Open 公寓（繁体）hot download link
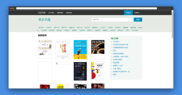This screenshot has width=182, height=95. 117,68
